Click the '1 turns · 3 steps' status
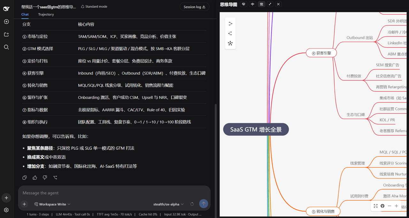This screenshot has width=409, height=218. tap(38, 214)
